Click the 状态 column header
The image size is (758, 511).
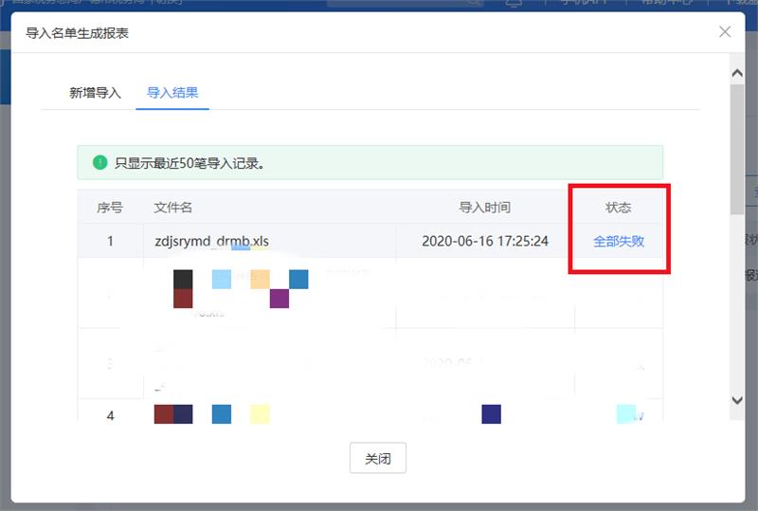coord(619,208)
